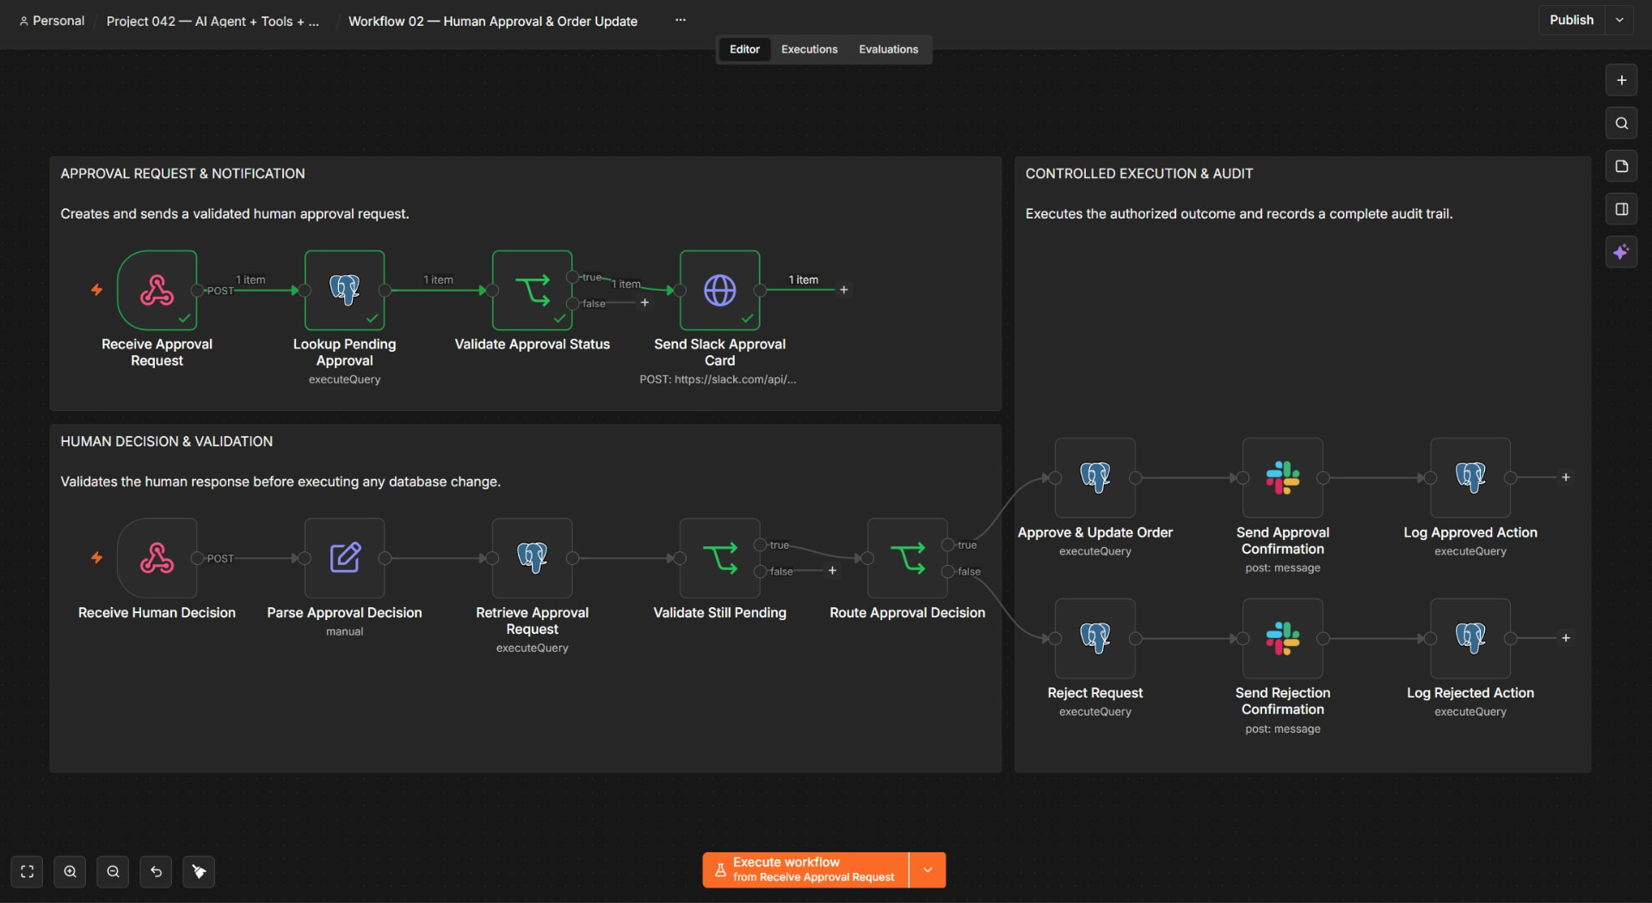The image size is (1652, 903).
Task: Click the Publish button
Action: [x=1571, y=20]
